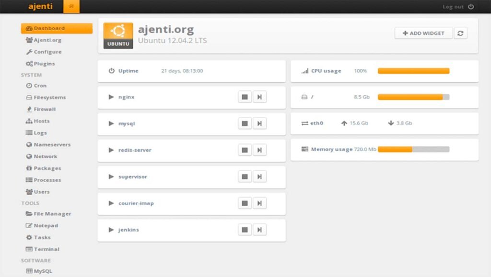Click the Nameservers globe icon
The width and height of the screenshot is (491, 277).
[x=29, y=144]
